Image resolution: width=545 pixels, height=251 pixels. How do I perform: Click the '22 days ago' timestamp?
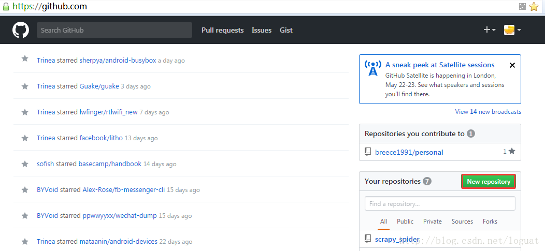176,242
